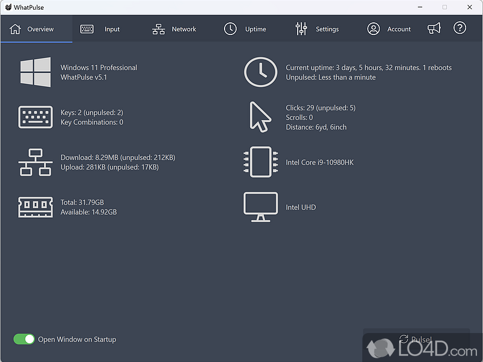Click the CPU processor chip icon
Screen dimensions: 483x362
pyautogui.click(x=261, y=162)
